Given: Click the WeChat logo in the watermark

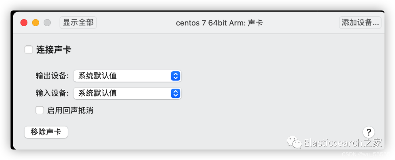Looking at the screenshot, I should click(294, 143).
